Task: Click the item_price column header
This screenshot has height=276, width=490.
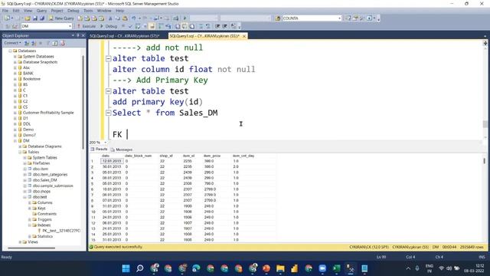Action: point(212,156)
